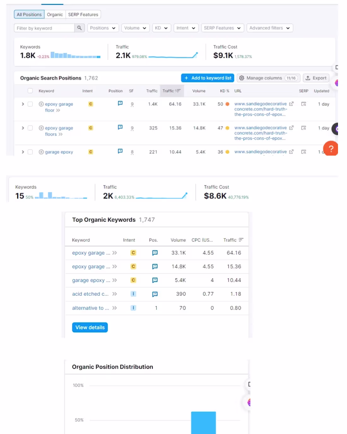Sort table by Volume column header
Viewport: 347px width, 434px height.
coord(199,91)
